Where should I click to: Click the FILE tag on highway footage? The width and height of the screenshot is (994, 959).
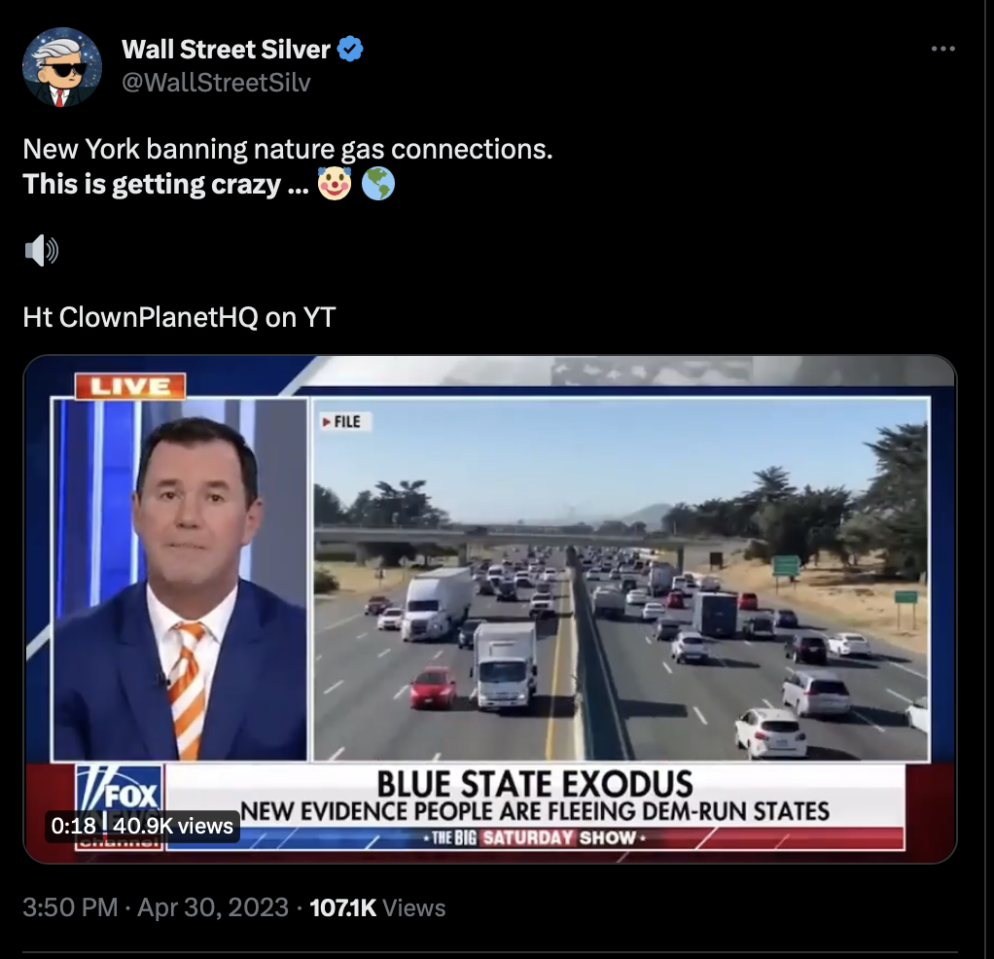[342, 421]
